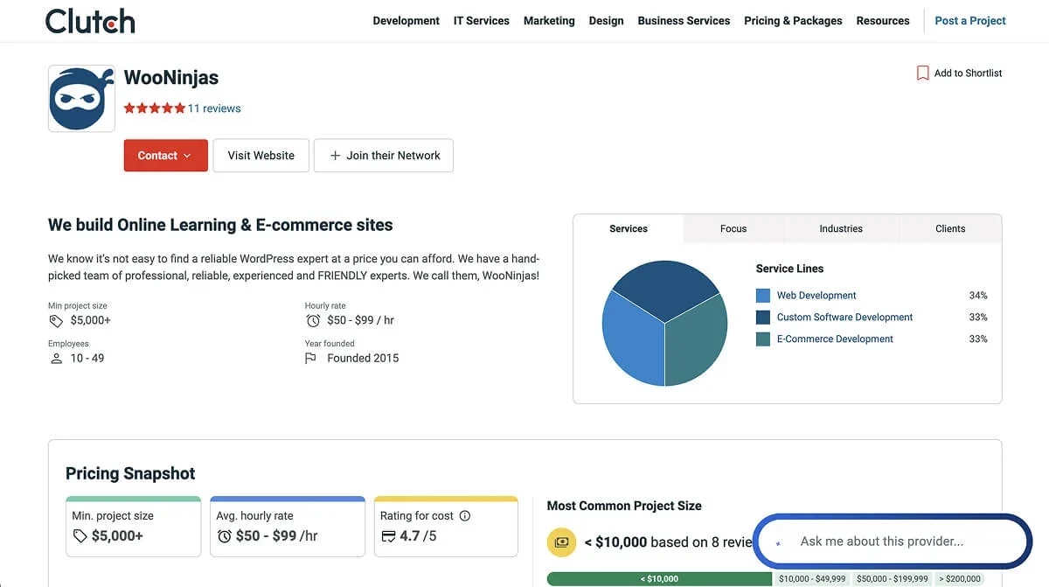Click the tag icon beside Min project size $5,000+
Viewport: 1049px width, 587px height.
tap(56, 320)
